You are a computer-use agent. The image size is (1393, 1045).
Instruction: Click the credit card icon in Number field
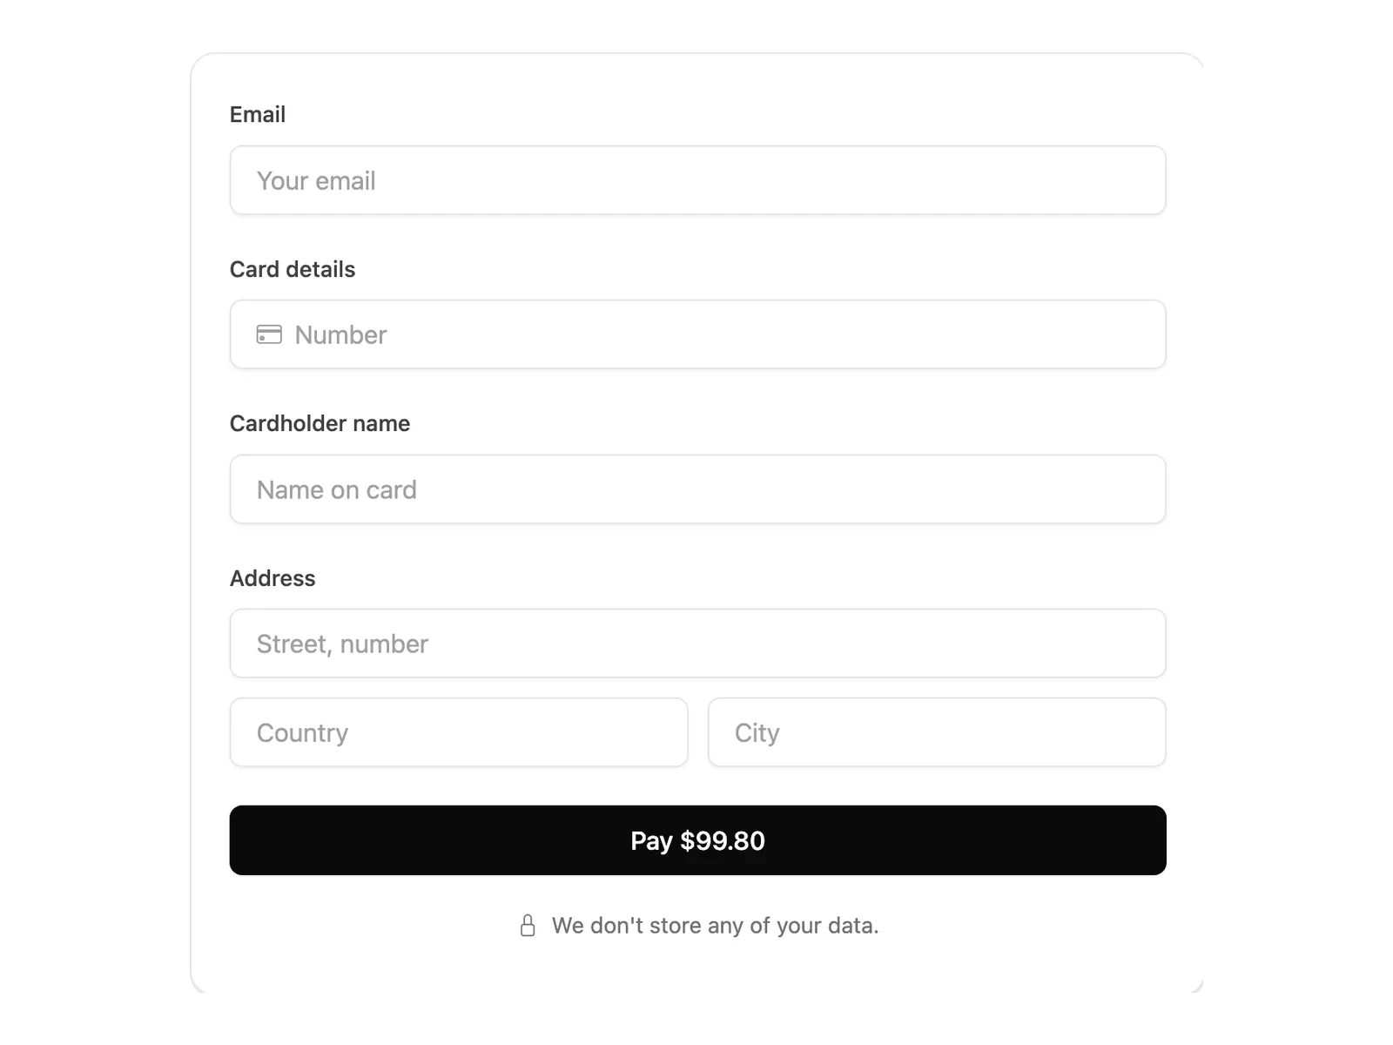coord(269,334)
